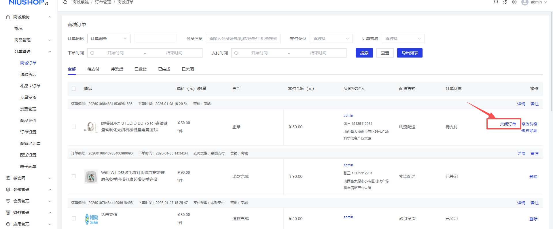The width and height of the screenshot is (553, 229).
Task: Click the clock icon in 下单时间 field
Action: point(92,53)
